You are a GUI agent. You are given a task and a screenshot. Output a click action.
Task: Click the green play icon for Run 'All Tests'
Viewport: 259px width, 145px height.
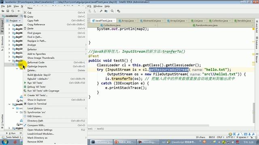25,83
